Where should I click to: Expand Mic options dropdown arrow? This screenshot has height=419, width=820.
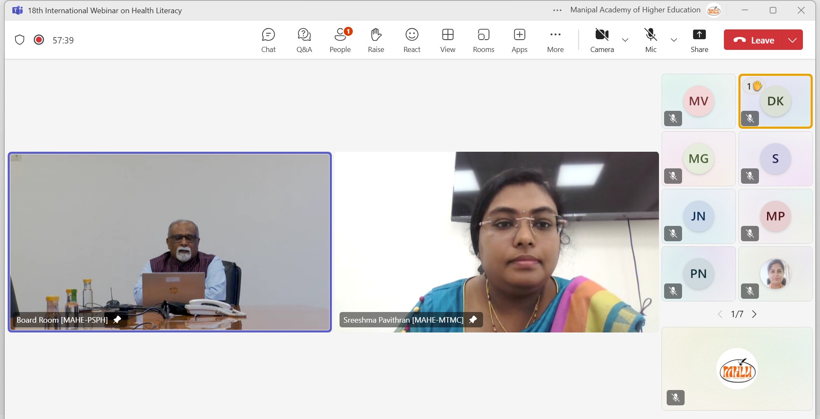tap(674, 40)
